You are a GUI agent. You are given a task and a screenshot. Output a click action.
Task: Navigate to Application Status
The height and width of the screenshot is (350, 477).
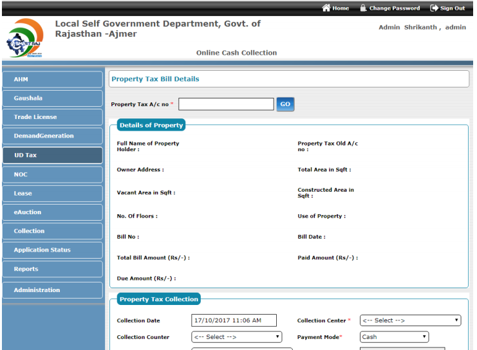click(x=52, y=250)
